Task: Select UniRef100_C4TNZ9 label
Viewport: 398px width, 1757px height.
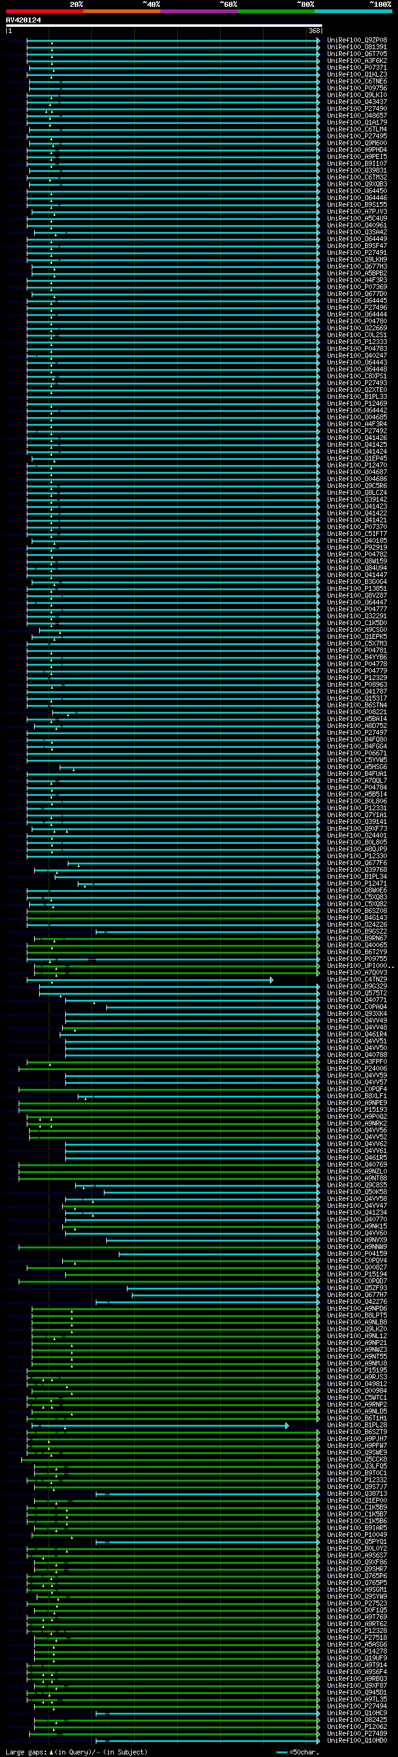Action: [x=356, y=979]
